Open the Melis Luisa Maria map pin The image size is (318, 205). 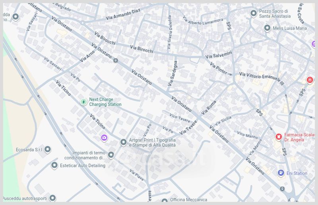267,28
